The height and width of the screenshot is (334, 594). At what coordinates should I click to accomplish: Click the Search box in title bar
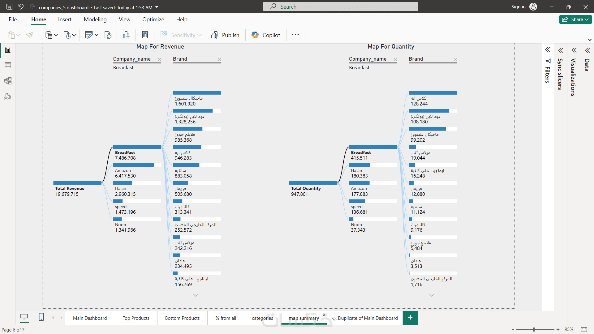coord(340,7)
